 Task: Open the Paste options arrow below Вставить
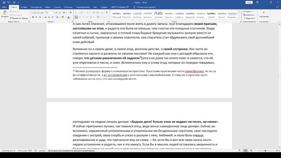pyautogui.click(x=5, y=18)
